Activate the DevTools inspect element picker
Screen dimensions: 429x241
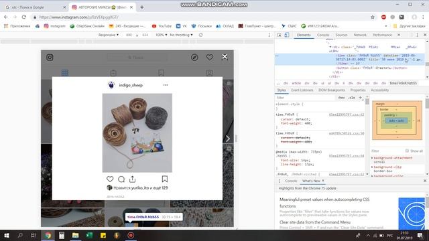(x=280, y=35)
